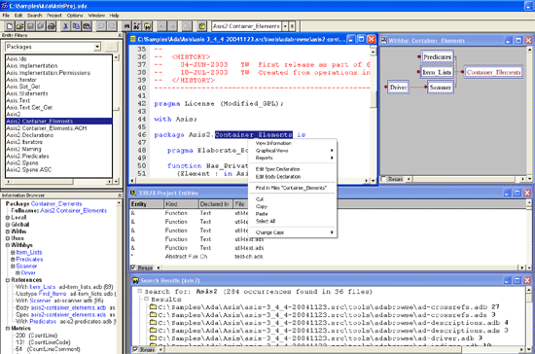Viewport: 535px width, 354px height.
Task: Click the ellipsis button beside Packages filter
Action: click(111, 47)
